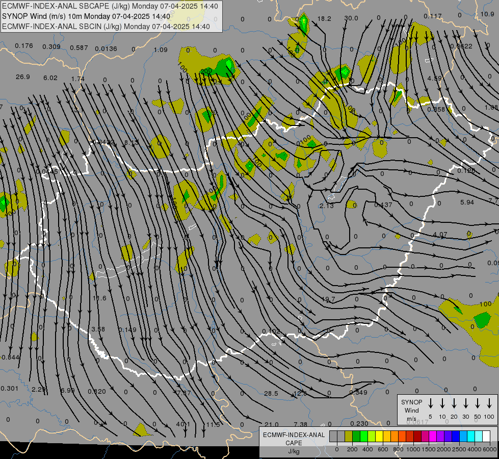This screenshot has width=499, height=459.
Task: Click the '30.0' SBCIN value on map
Action: 351,18
